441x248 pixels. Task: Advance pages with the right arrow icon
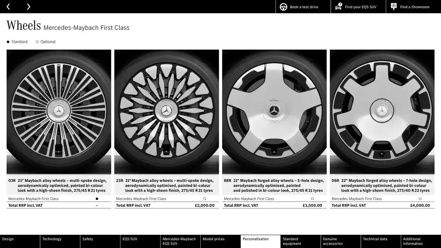pos(28,6)
